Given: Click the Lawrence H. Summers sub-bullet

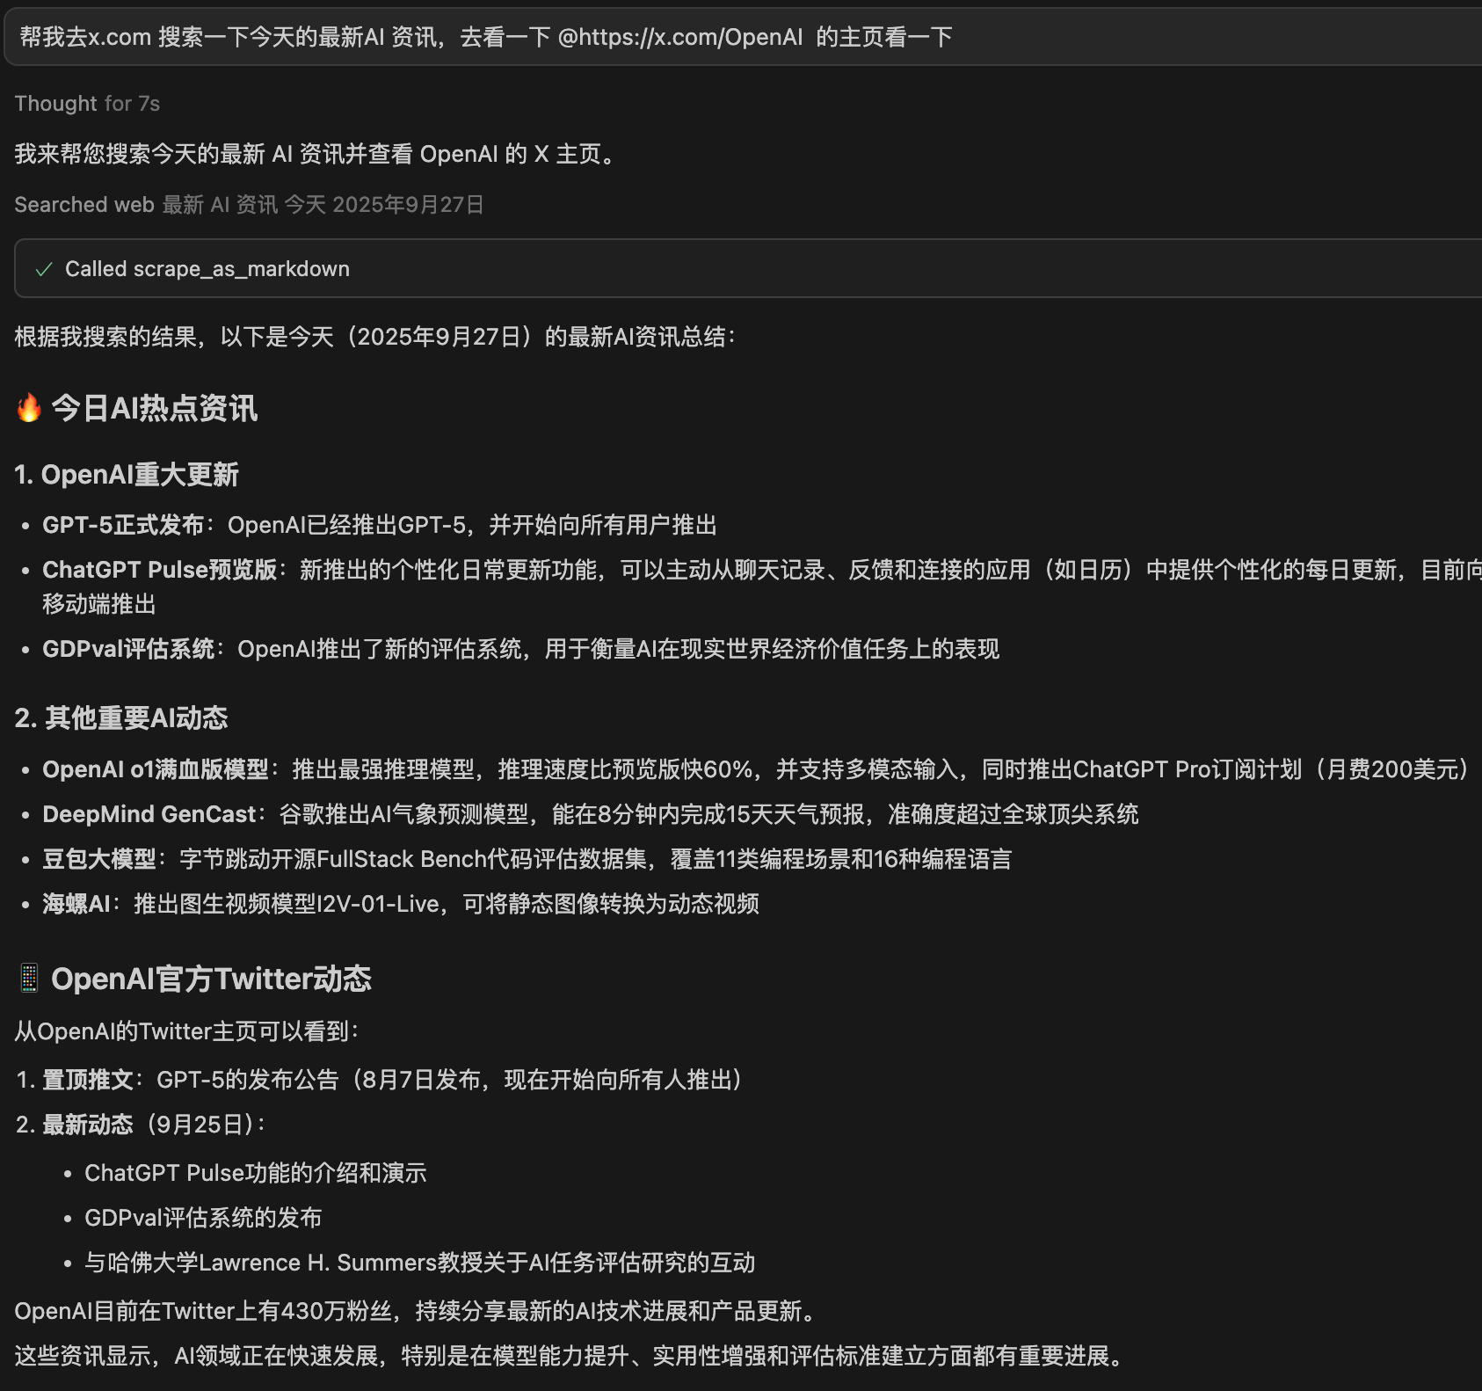Looking at the screenshot, I should pyautogui.click(x=420, y=1263).
